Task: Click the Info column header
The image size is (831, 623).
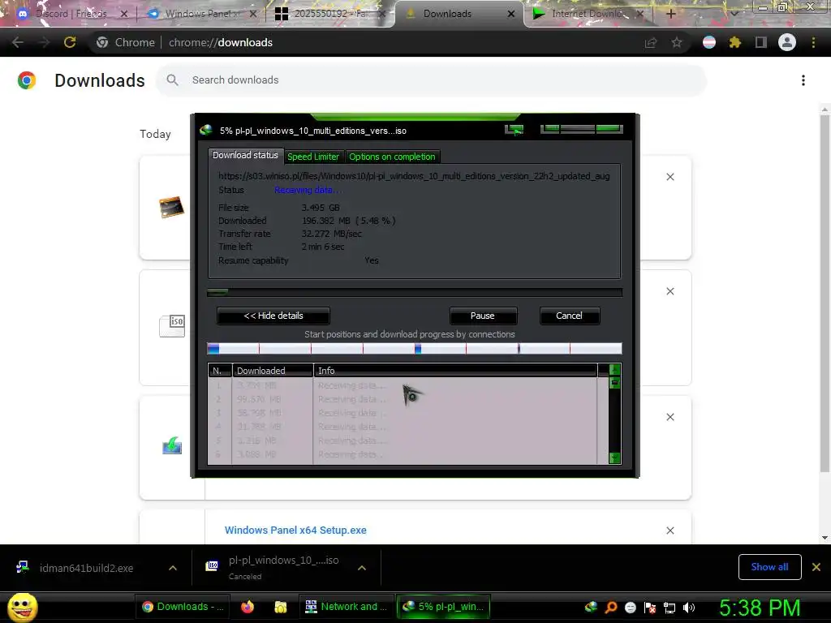Action: pos(456,370)
